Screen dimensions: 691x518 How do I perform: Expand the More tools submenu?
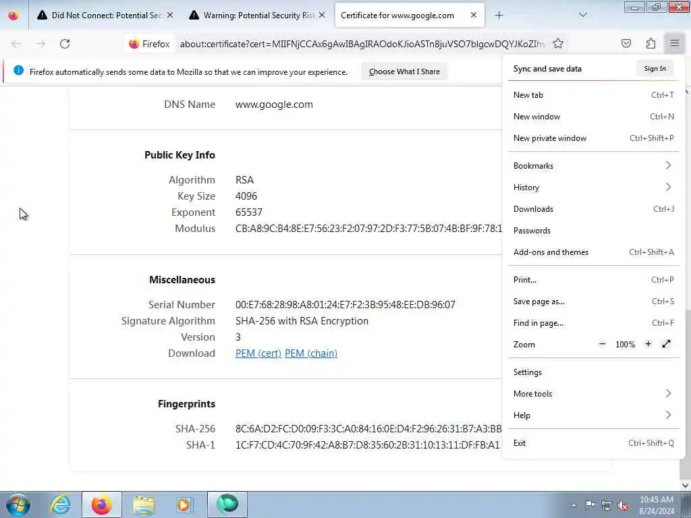593,394
